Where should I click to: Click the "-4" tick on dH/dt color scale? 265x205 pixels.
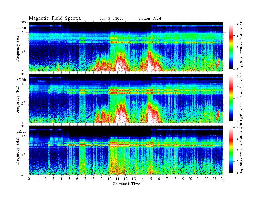point(237,24)
